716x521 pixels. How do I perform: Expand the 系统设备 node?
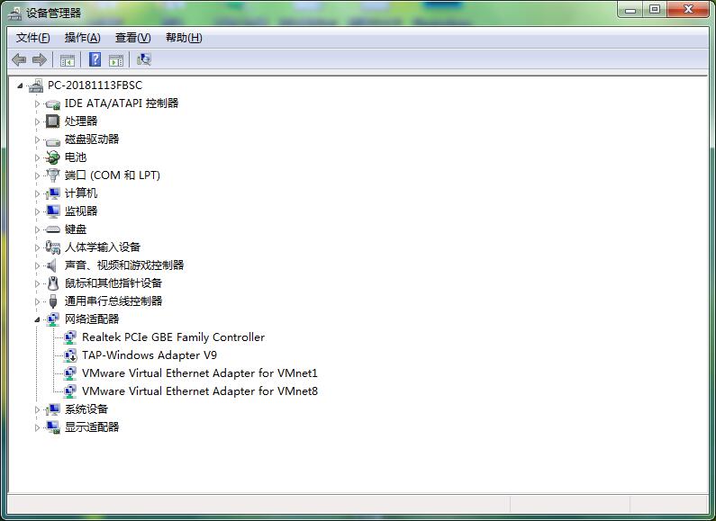click(37, 409)
